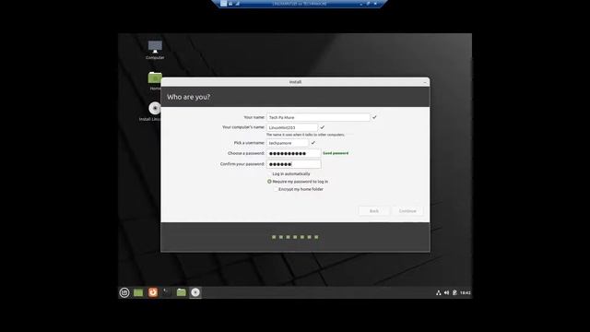The height and width of the screenshot is (332, 590).
Task: Click the checkmark beside the computer's name field
Action: [323, 127]
